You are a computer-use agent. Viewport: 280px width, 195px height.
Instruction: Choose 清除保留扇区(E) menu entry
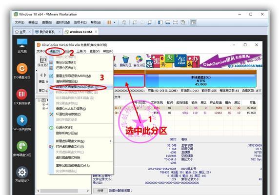[81, 81]
